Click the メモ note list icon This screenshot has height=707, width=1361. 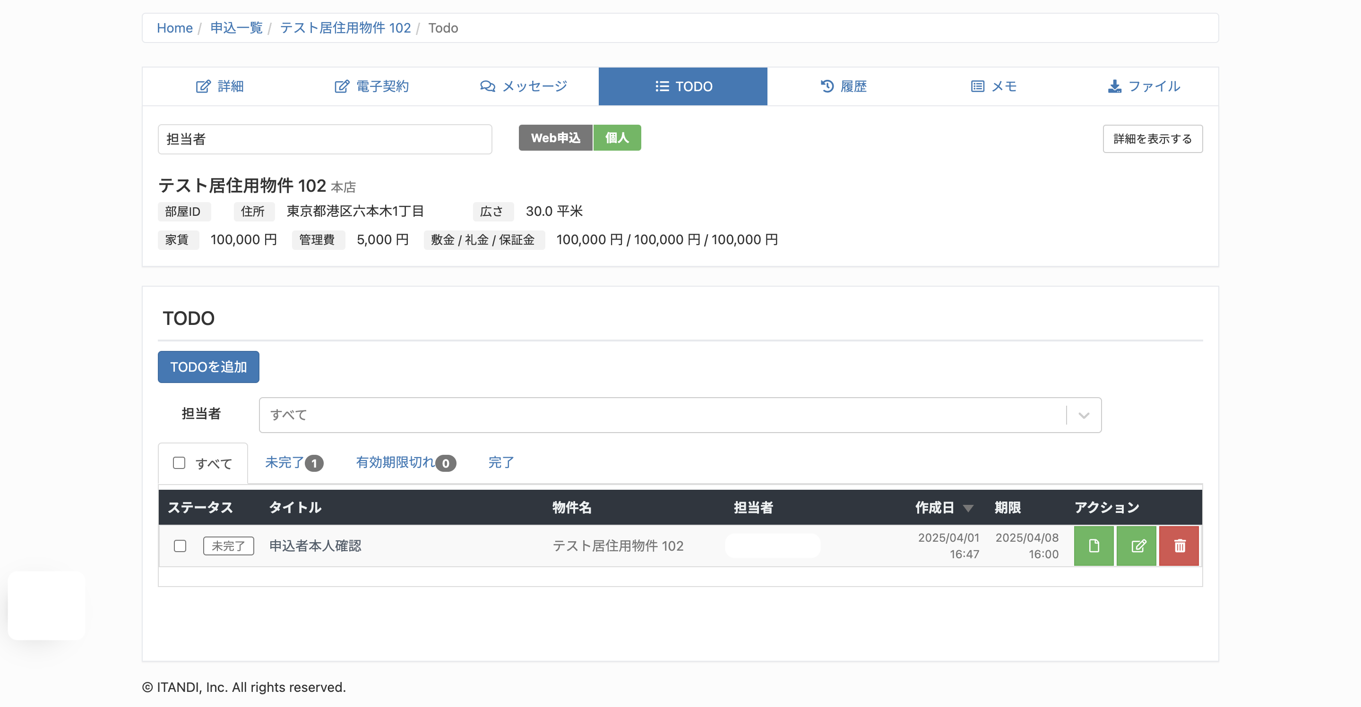click(977, 86)
